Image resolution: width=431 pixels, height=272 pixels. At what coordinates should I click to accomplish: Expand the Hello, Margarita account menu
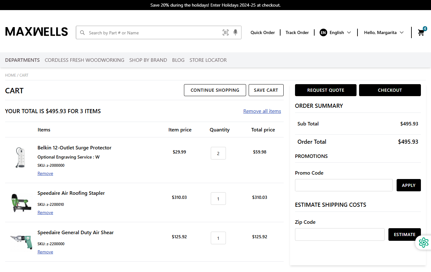coord(384,32)
